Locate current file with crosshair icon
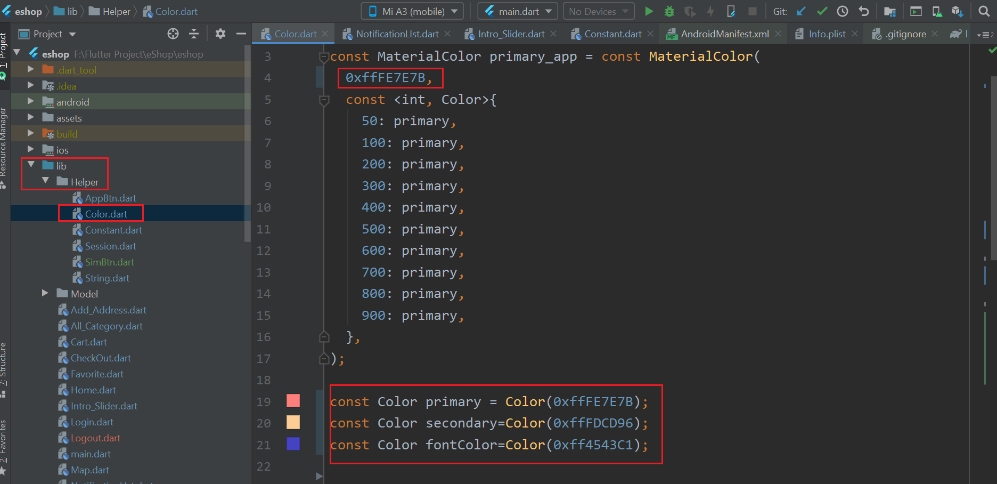Screen dimensions: 997x484 coord(173,34)
